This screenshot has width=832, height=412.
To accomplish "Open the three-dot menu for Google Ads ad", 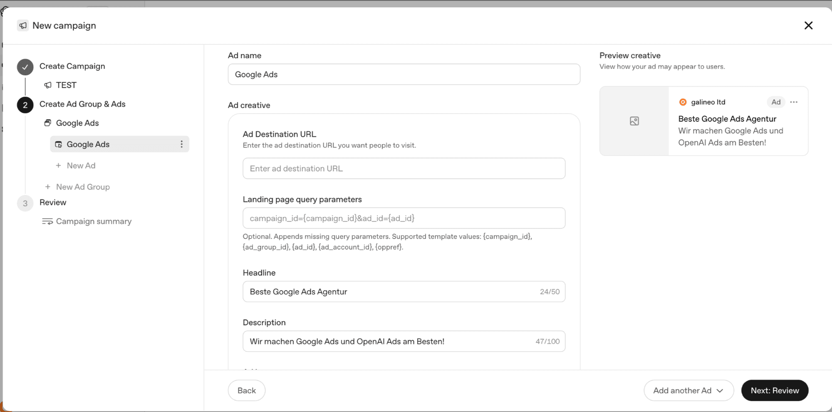I will click(181, 144).
